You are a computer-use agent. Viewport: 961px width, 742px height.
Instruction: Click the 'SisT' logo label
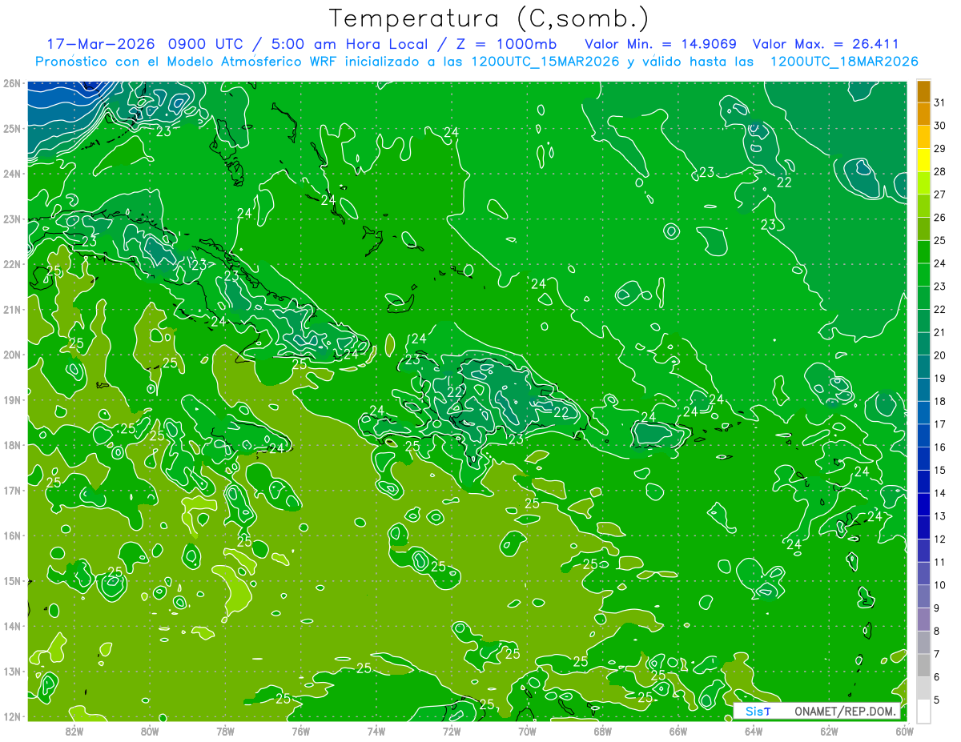point(758,711)
